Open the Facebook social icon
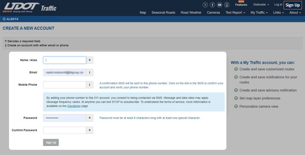Image resolution: width=305 pixels, height=155 pixels. [212, 5]
